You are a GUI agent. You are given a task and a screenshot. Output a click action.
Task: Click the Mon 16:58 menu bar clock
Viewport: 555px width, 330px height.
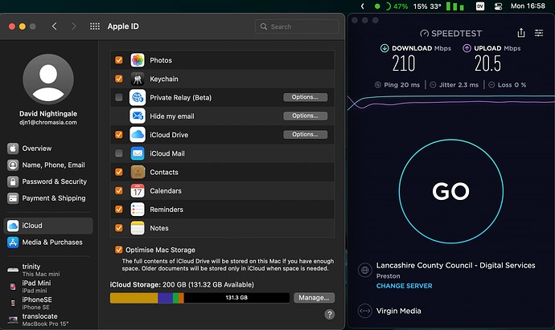pyautogui.click(x=528, y=6)
